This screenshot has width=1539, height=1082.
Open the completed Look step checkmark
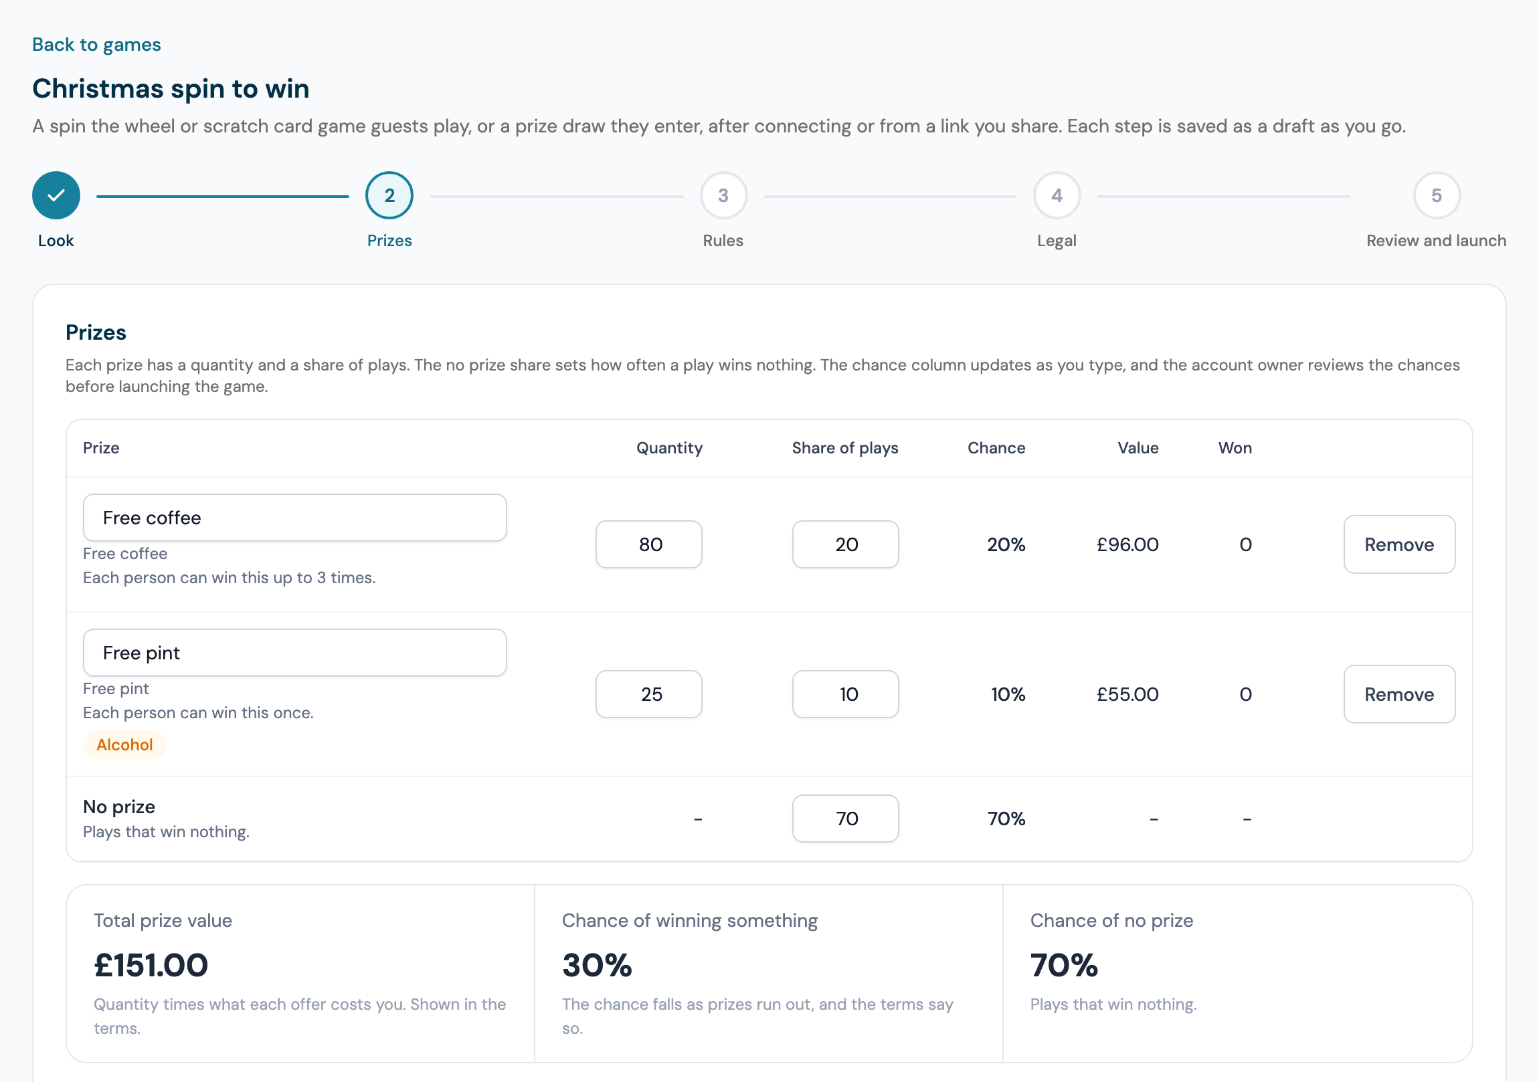point(56,195)
